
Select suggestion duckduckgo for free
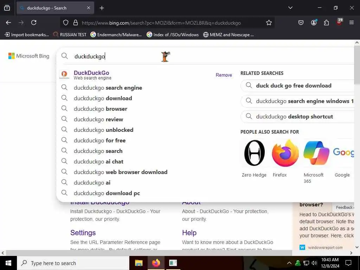tap(99, 141)
